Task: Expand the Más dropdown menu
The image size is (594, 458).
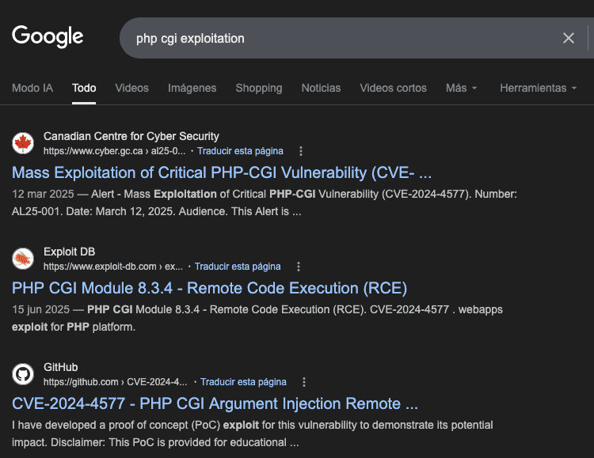Action: pos(461,88)
